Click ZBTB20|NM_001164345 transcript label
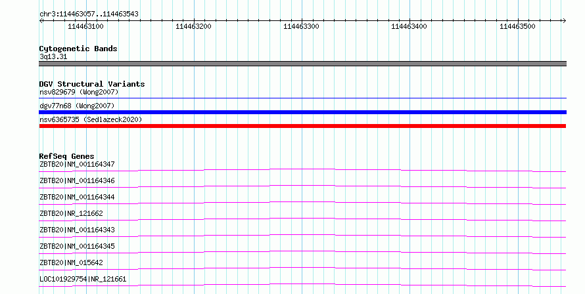The height and width of the screenshot is (294, 585). (77, 246)
